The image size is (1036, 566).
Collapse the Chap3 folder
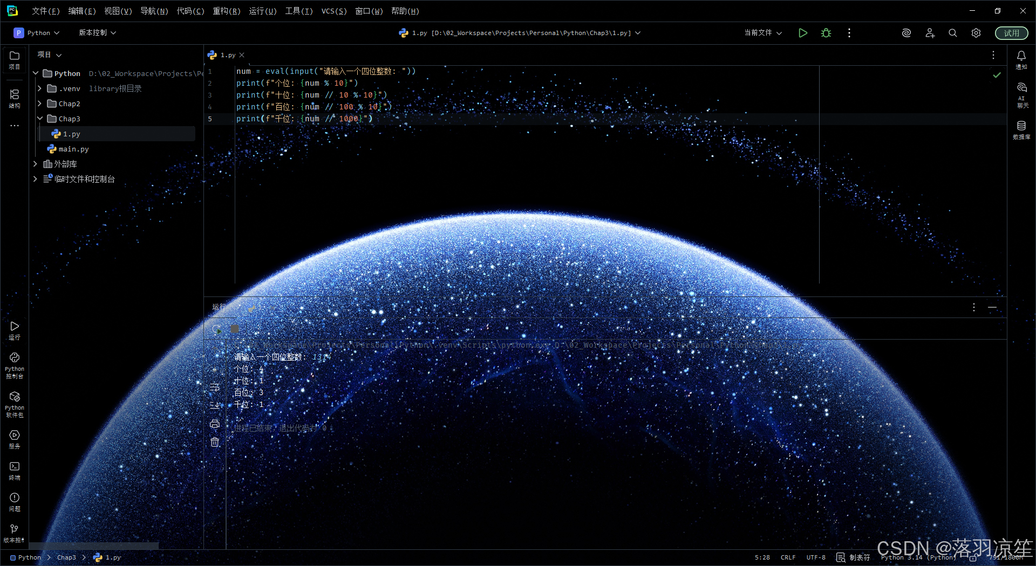click(x=39, y=119)
